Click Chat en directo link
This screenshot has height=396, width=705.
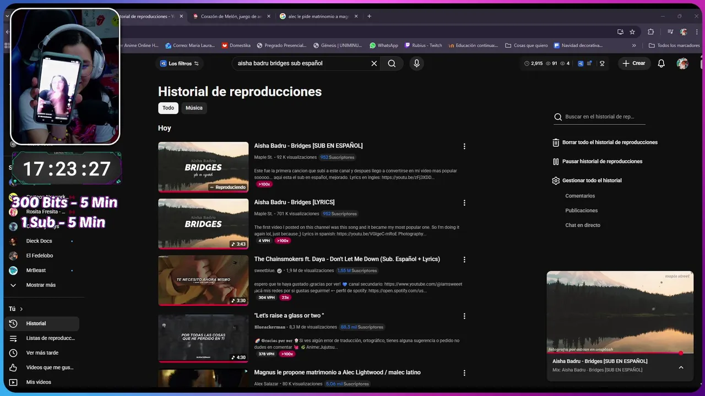tap(583, 225)
